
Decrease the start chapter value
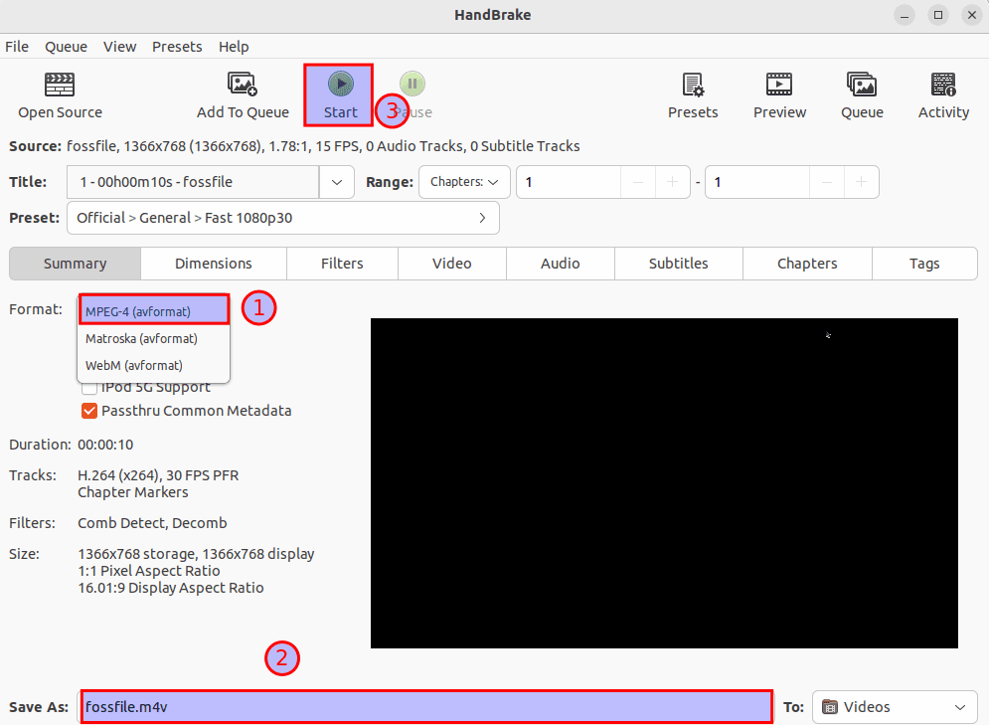pyautogui.click(x=638, y=182)
